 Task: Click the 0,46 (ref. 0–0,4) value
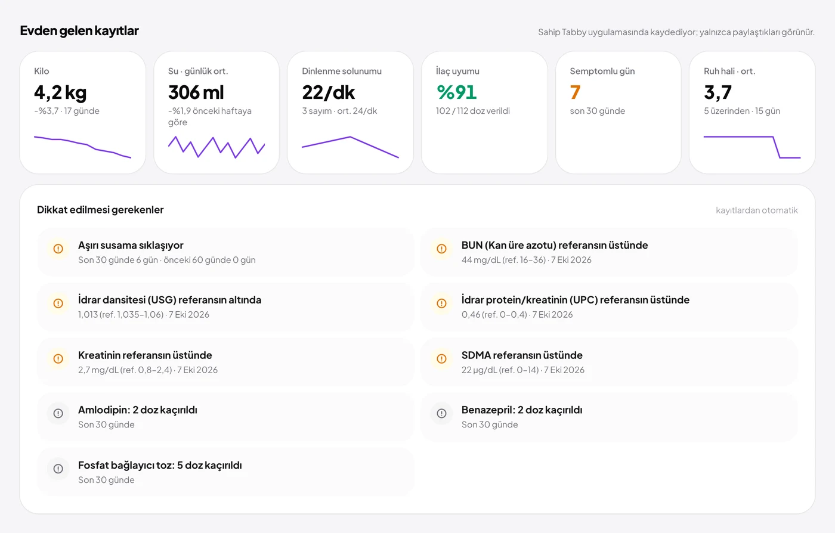(494, 315)
